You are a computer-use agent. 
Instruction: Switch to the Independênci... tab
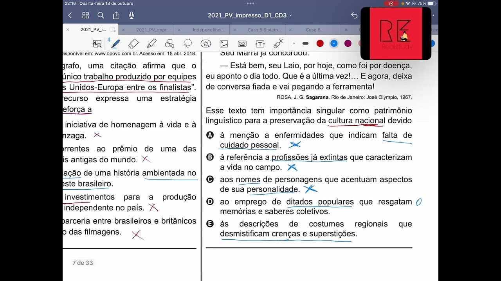[209, 30]
